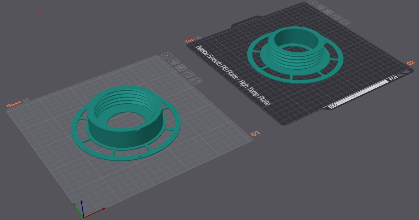Image resolution: width=419 pixels, height=220 pixels.
Task: Rename the Base plate using the pencil icon
Action: pyautogui.click(x=26, y=100)
